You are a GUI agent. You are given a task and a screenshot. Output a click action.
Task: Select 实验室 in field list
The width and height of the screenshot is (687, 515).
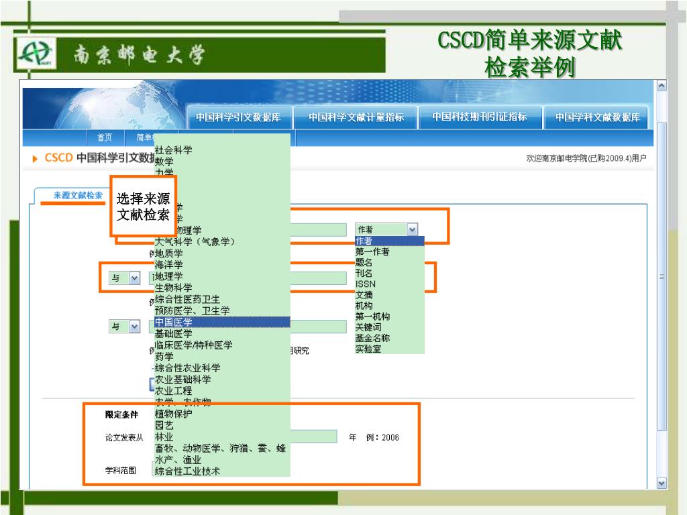coord(390,349)
